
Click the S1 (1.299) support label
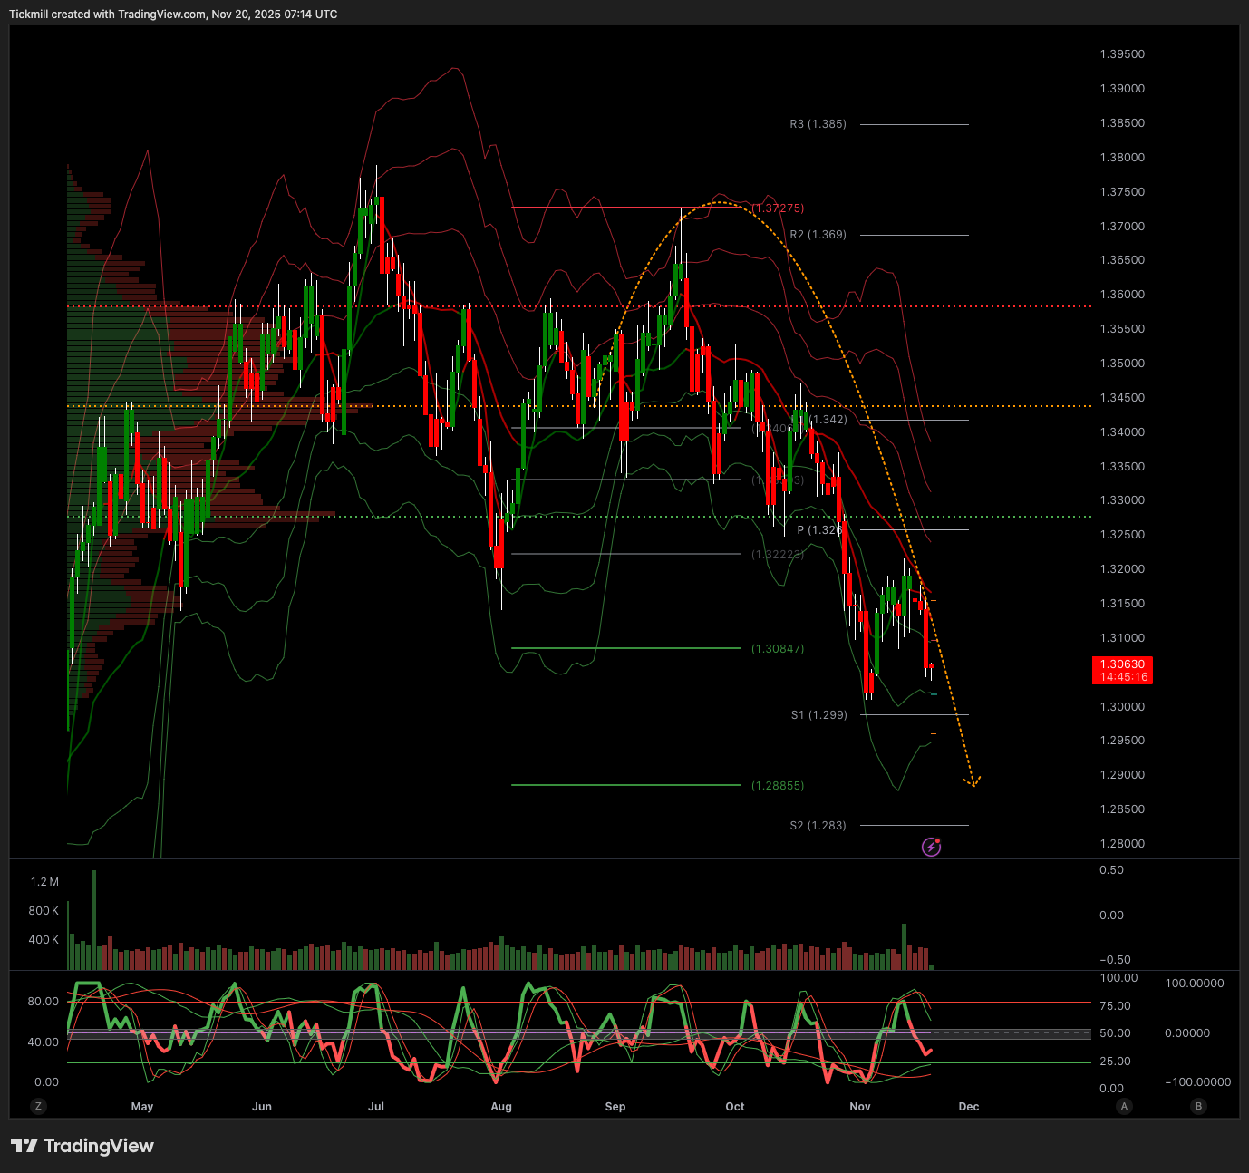[x=818, y=715]
